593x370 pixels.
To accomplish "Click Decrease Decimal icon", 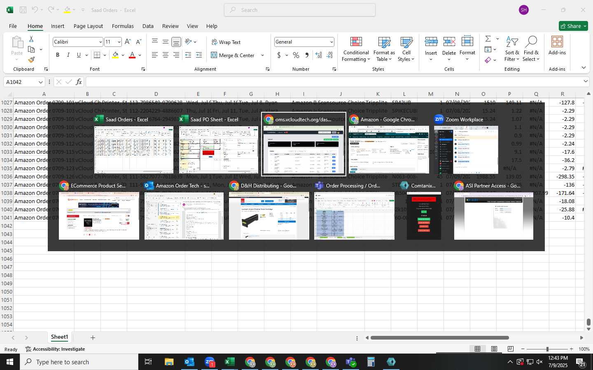I will [x=329, y=55].
